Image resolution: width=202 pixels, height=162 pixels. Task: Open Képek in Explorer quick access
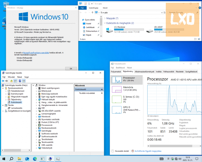pyautogui.click(x=88, y=35)
